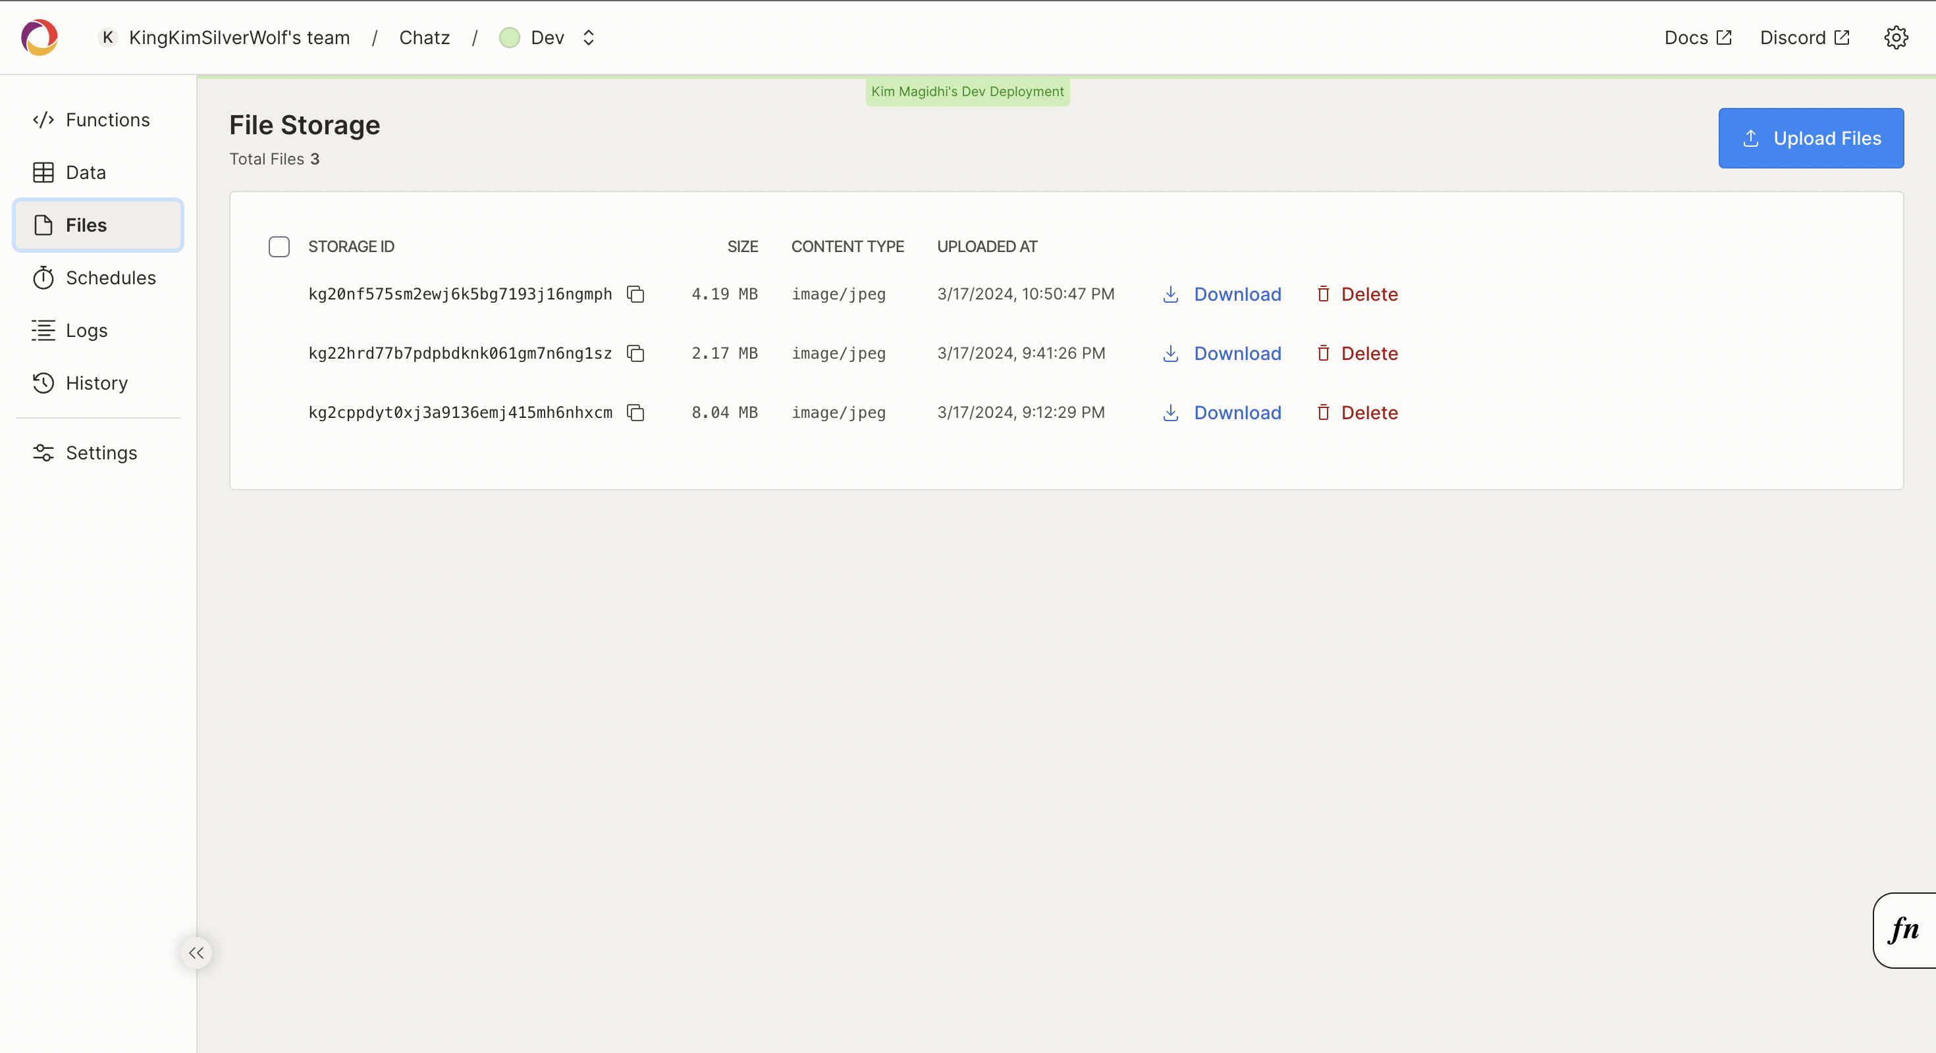Click the Convex logo icon

pos(39,38)
